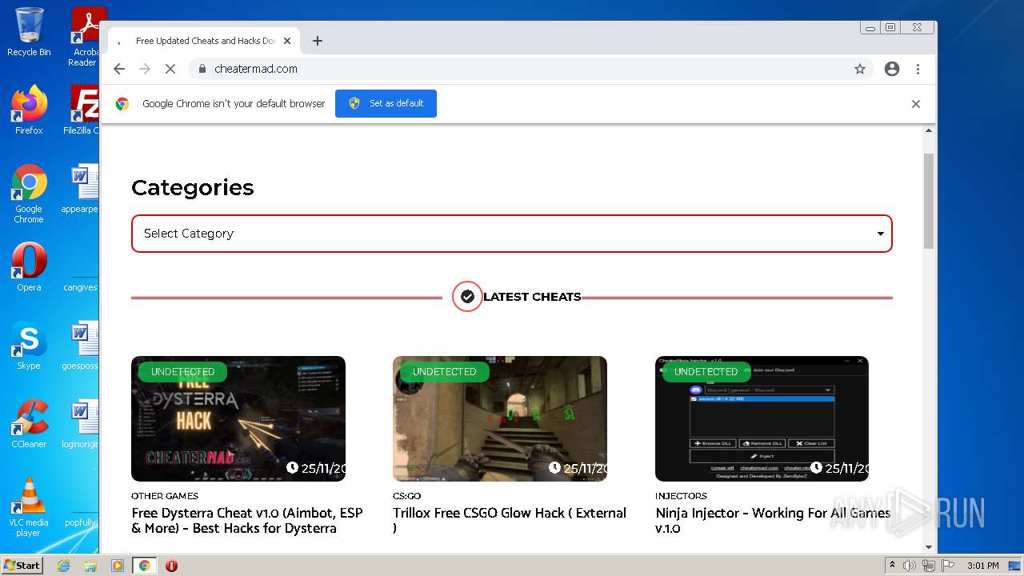
Task: Click the page vertical scrollbar thumb
Action: (x=929, y=200)
